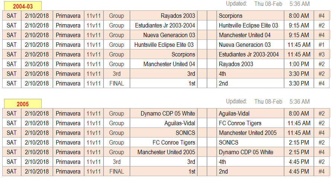Select SONICS home team cell at 11:45 AM
This screenshot has height=178, width=331.
point(163,133)
